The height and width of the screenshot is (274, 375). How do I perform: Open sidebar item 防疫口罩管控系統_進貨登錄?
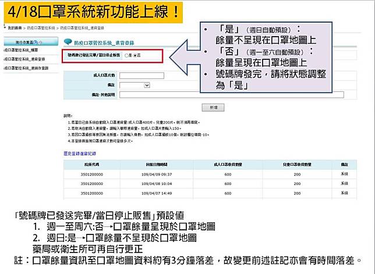24,59
